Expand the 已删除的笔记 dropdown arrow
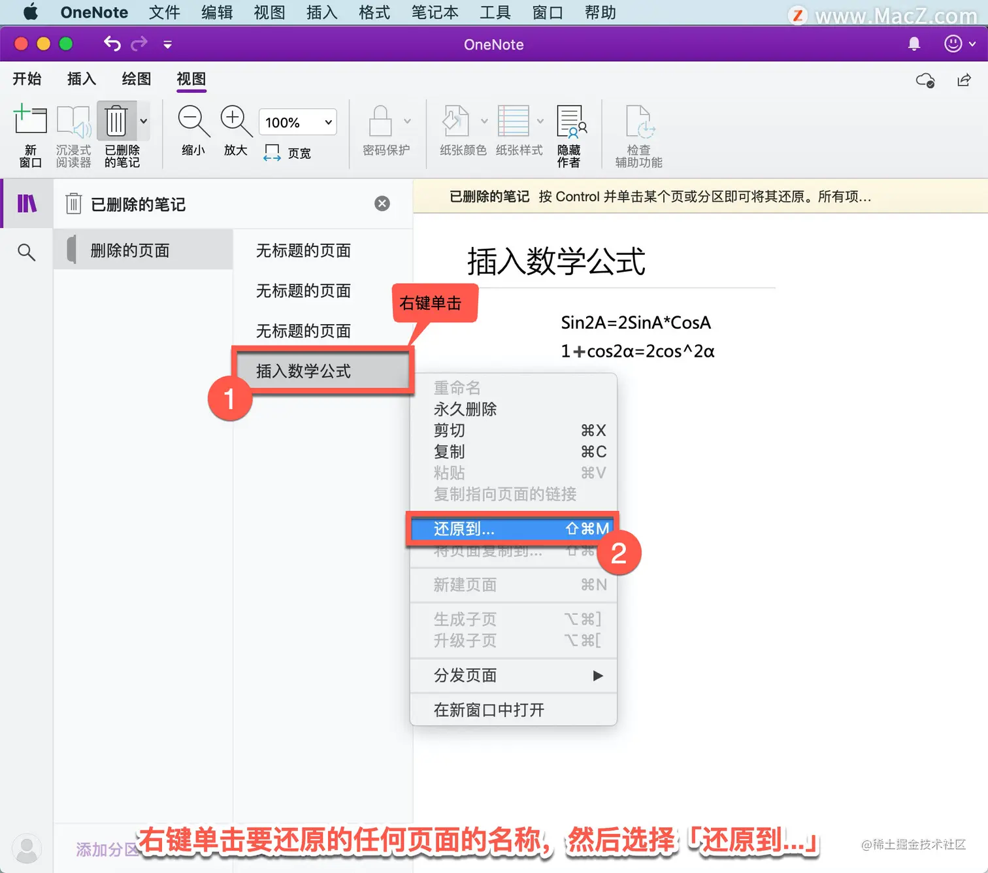 pyautogui.click(x=144, y=121)
